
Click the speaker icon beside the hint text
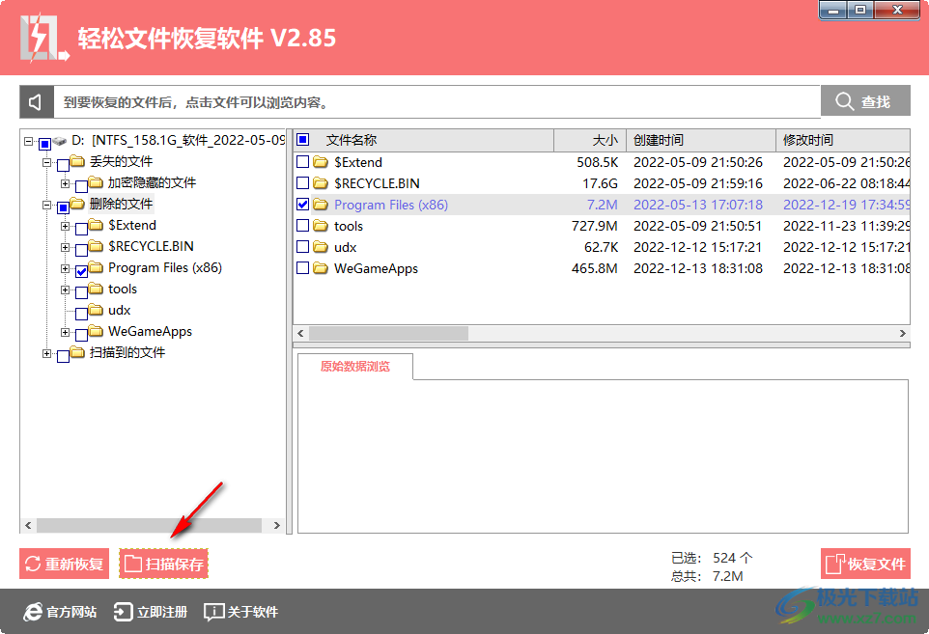click(36, 102)
